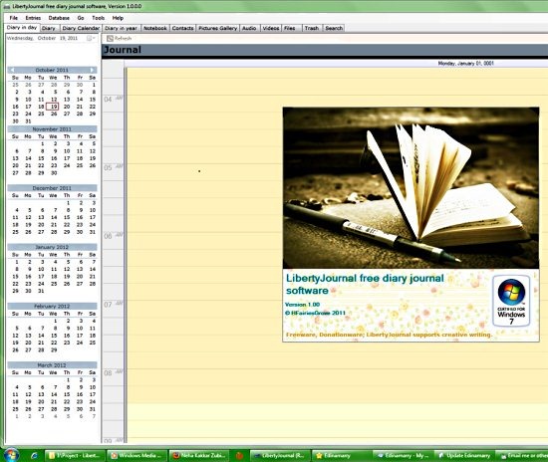The image size is (548, 462).
Task: Open Internet Explorer from taskbar
Action: point(34,456)
